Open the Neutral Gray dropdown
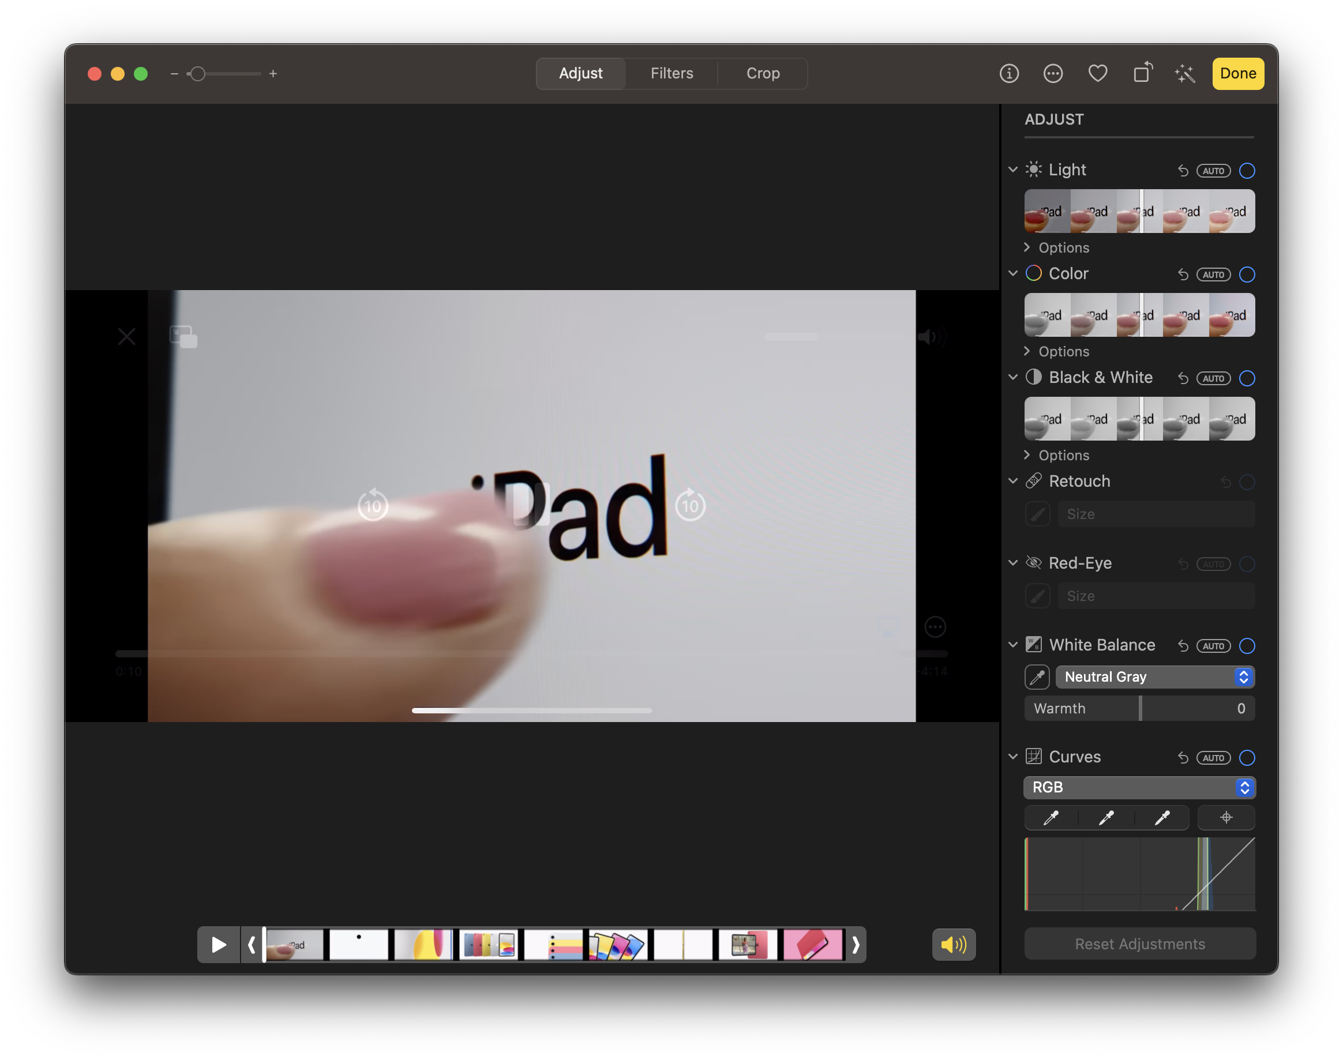 (1155, 677)
